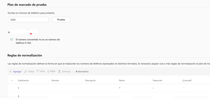The height and width of the screenshot is (99, 210).
Task: Click the Editar pencil icon
Action: 26,72
